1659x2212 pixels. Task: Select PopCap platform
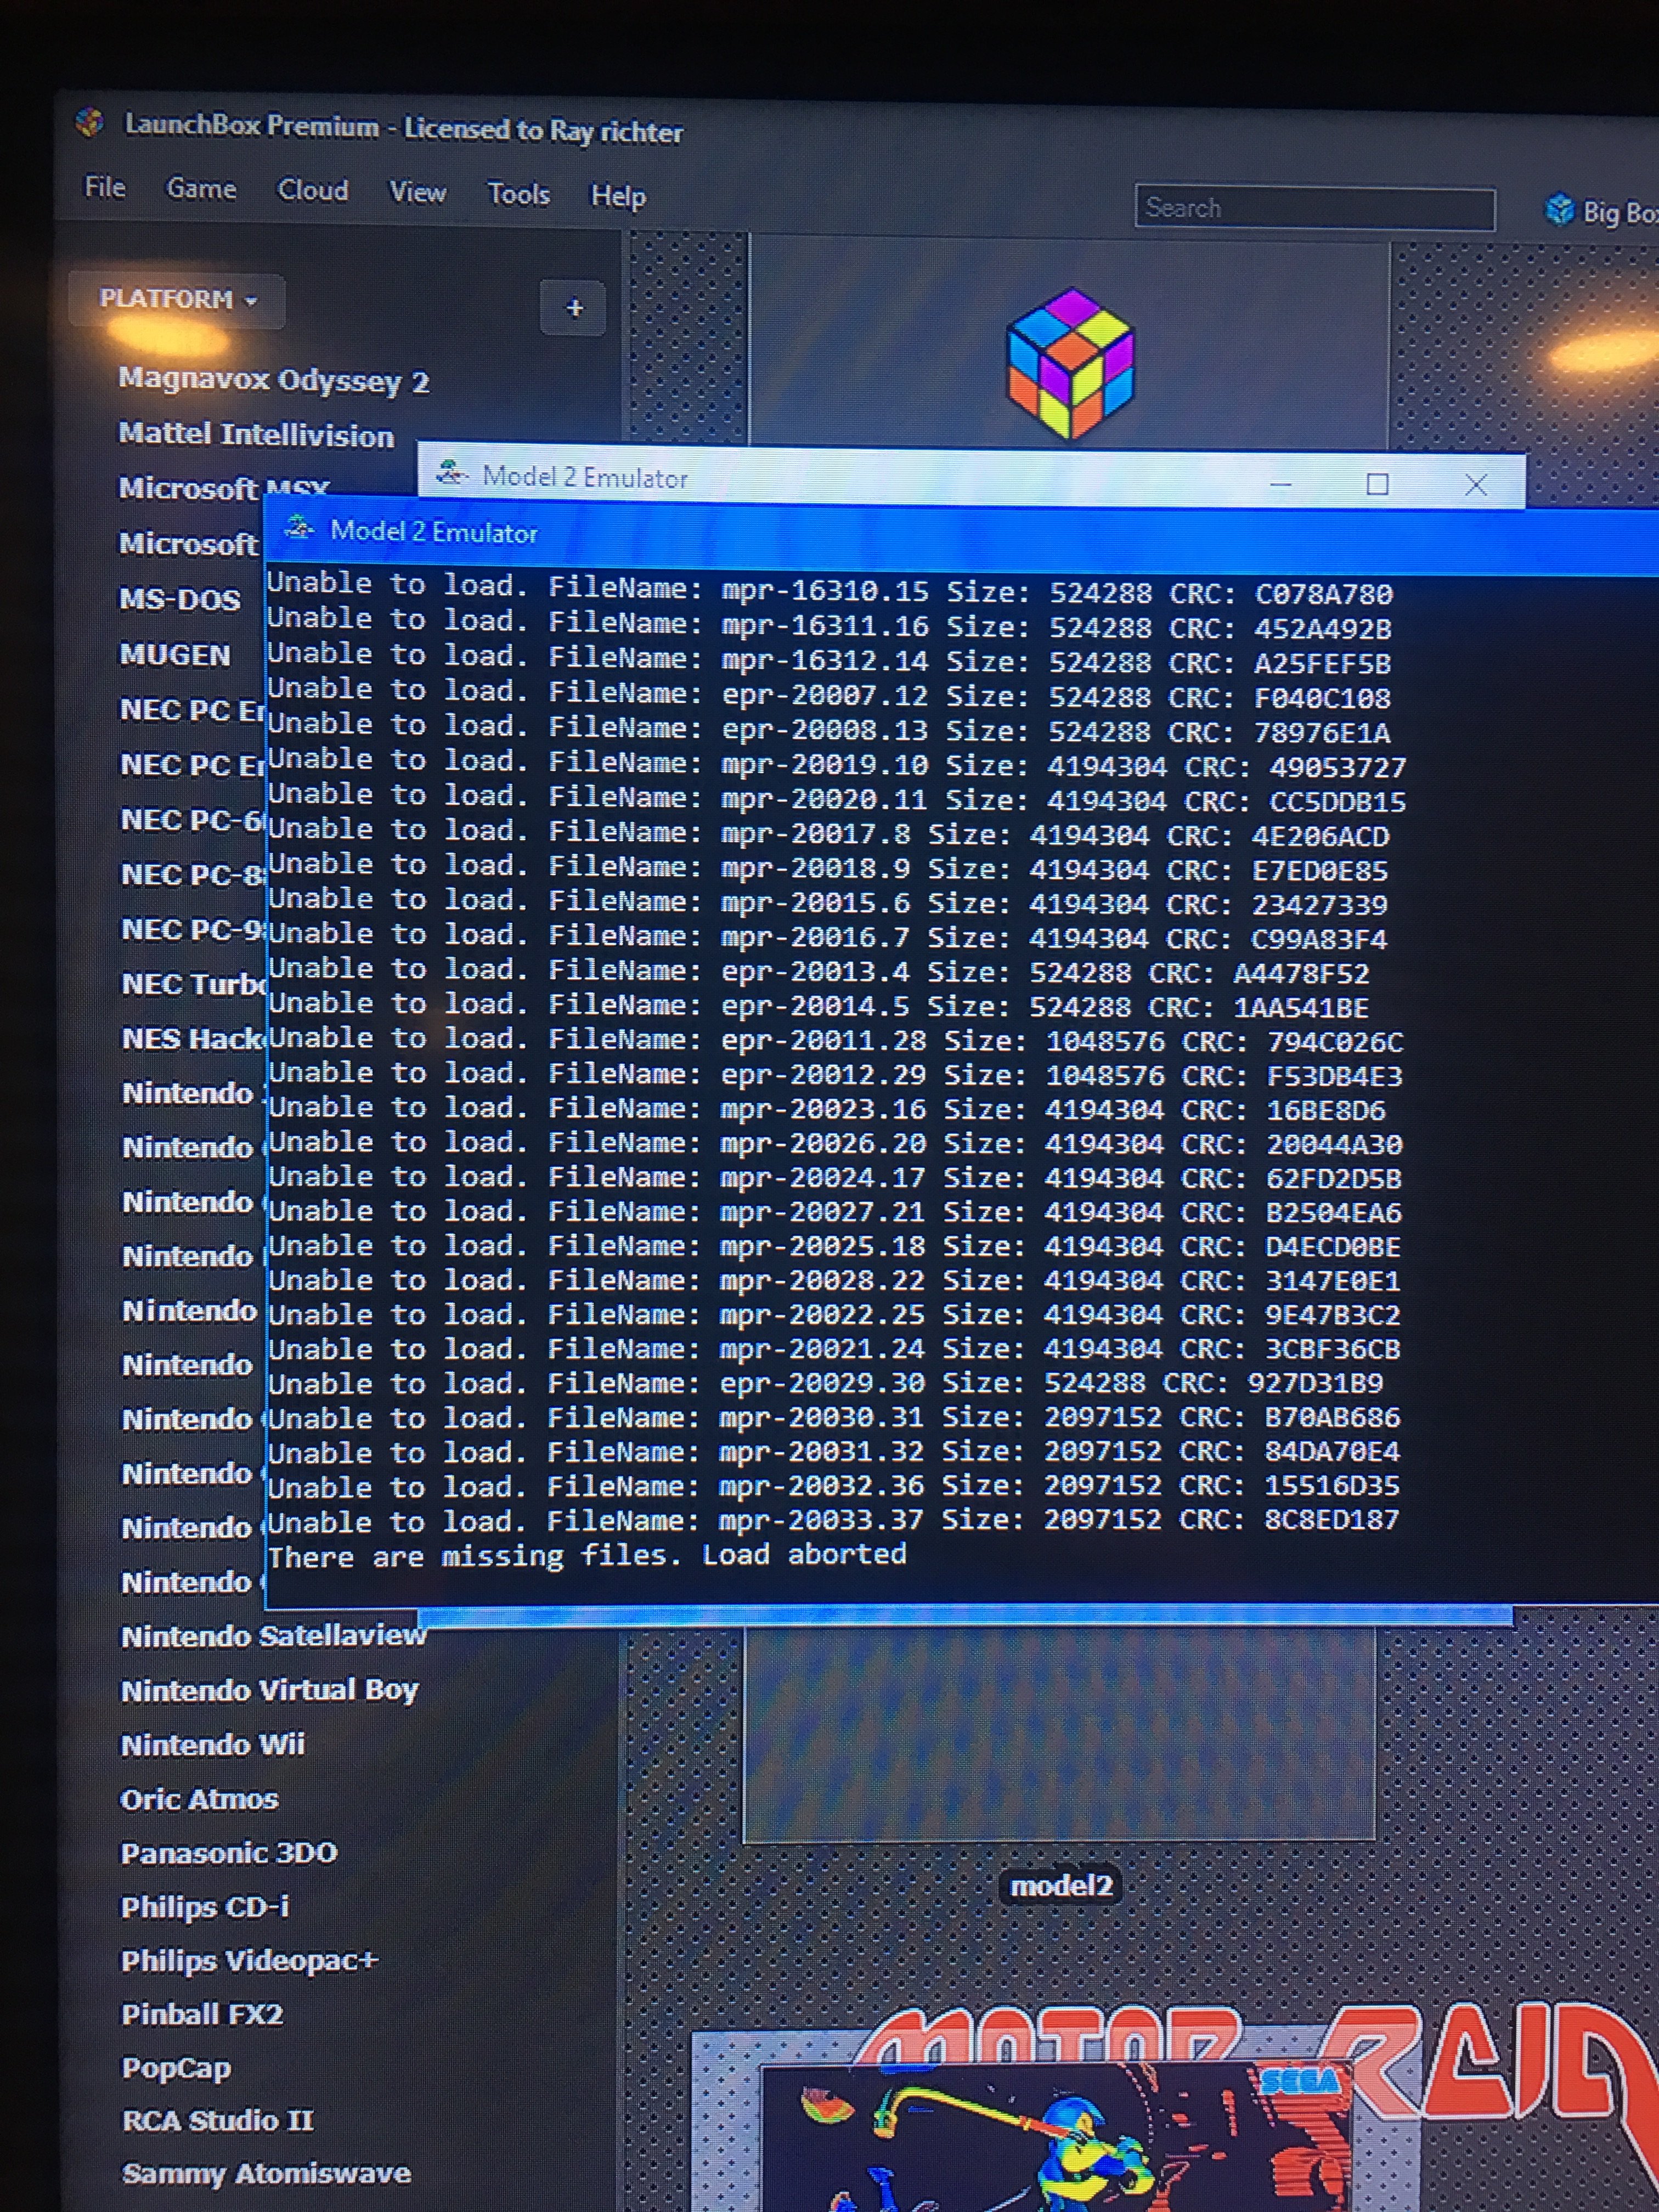pyautogui.click(x=176, y=2068)
